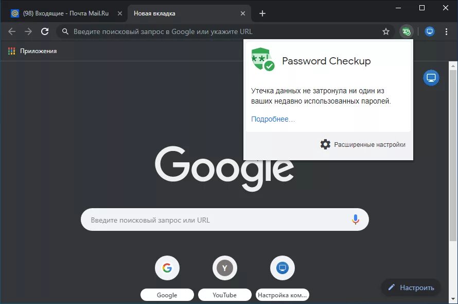Open the Chrome three-dot menu
Screen dimensions: 458x304
[x=446, y=31]
